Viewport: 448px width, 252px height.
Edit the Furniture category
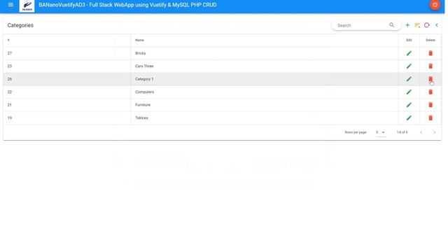pyautogui.click(x=409, y=105)
